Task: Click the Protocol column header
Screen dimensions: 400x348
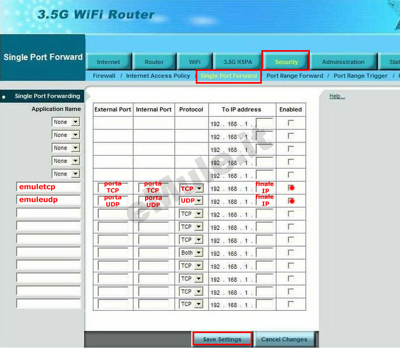Action: point(191,109)
